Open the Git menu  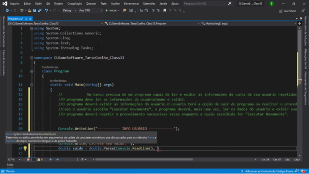click(48, 3)
